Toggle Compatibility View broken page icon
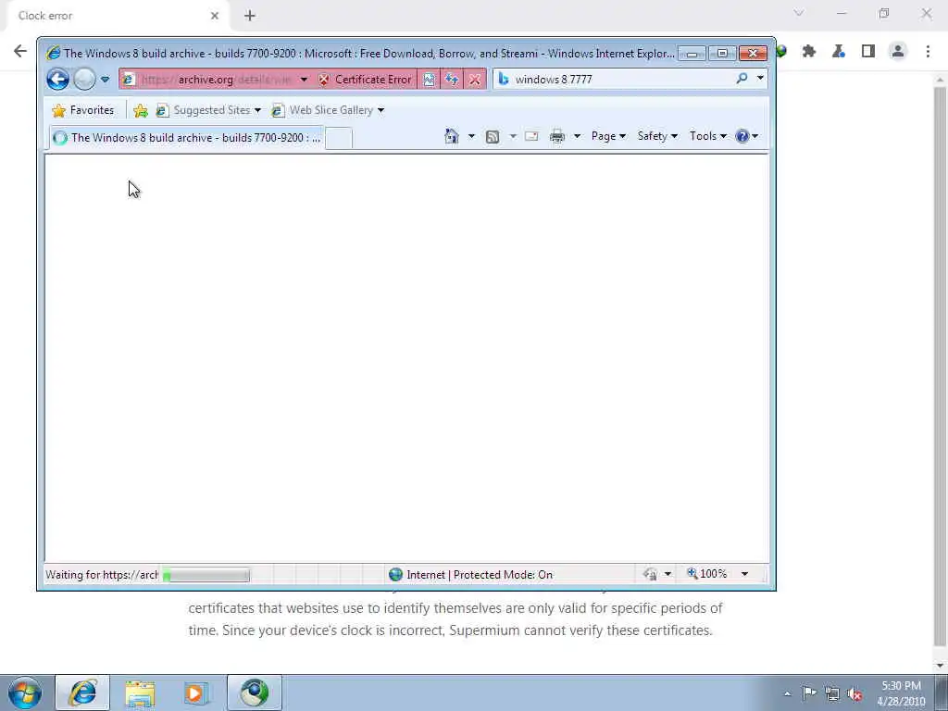 [429, 80]
